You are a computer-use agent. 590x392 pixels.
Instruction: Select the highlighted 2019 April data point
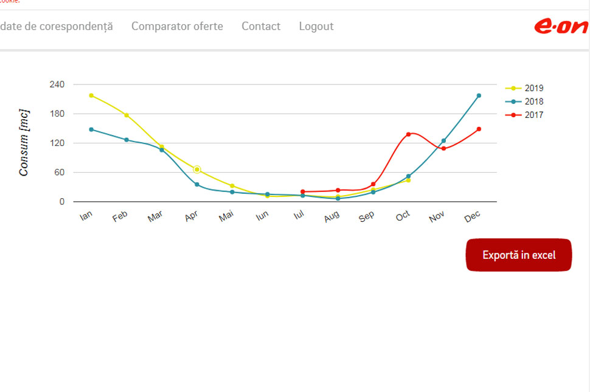[197, 170]
